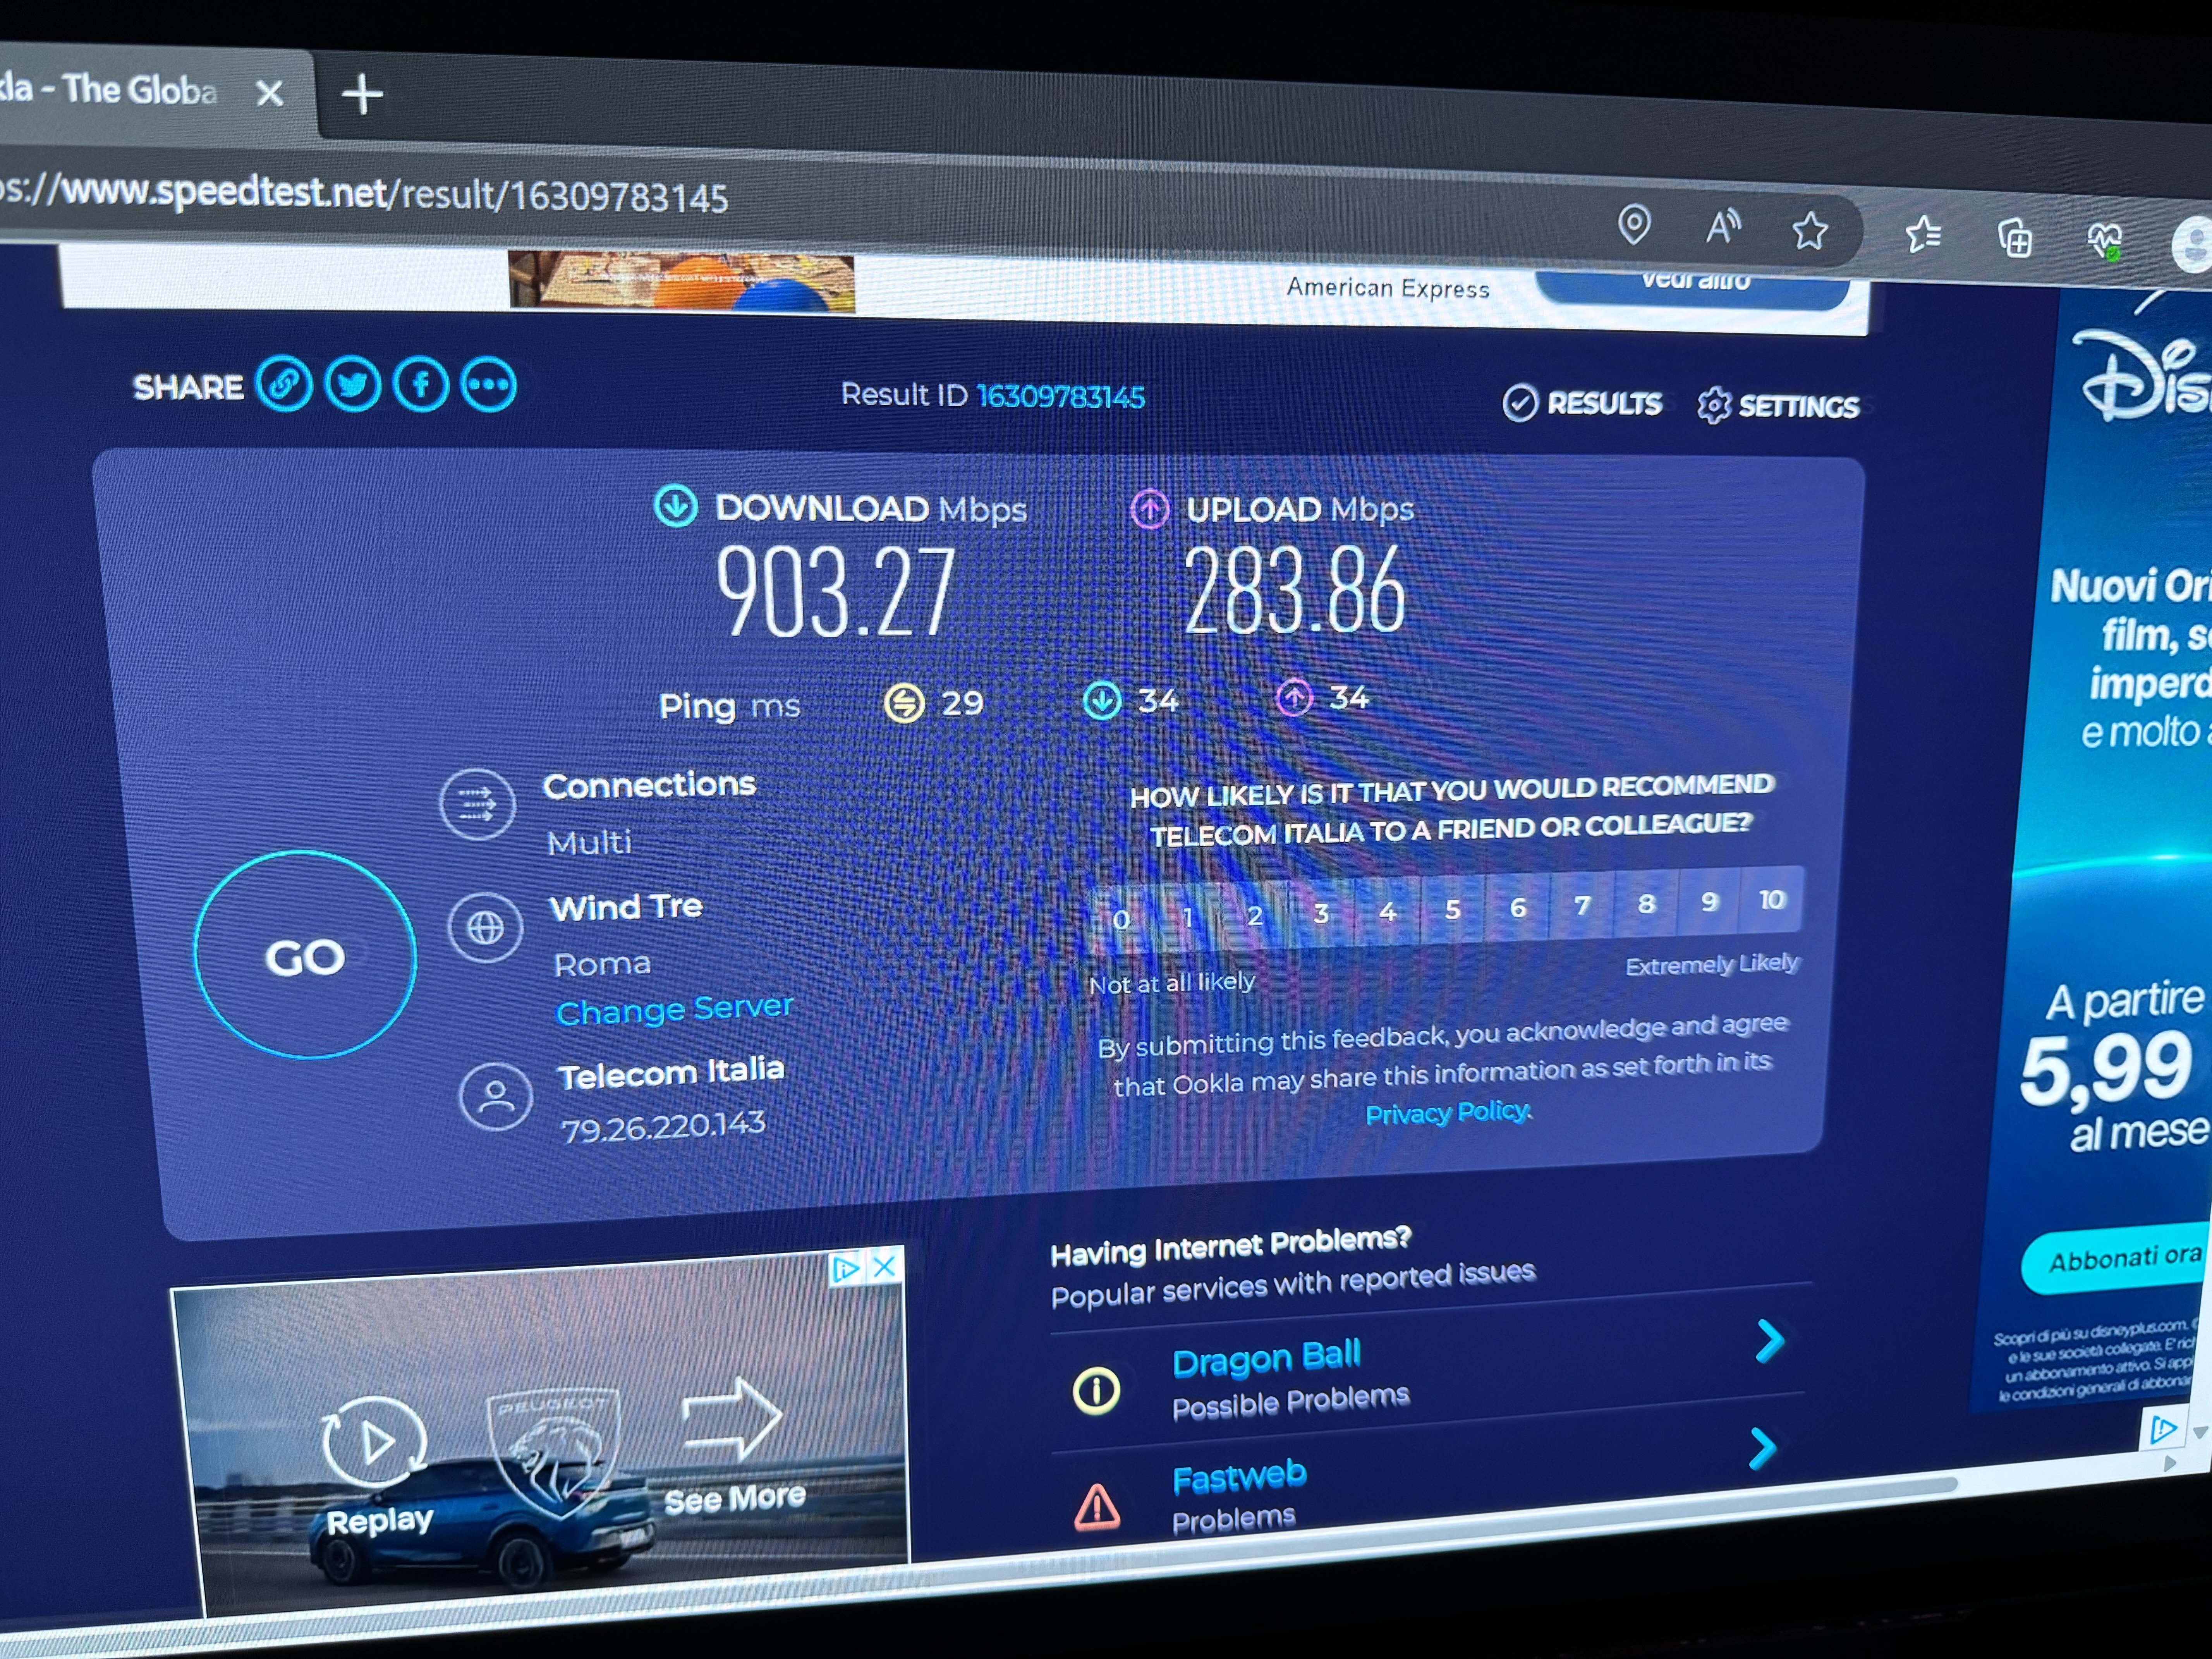This screenshot has height=1659, width=2212.
Task: Rate recommendation score 10
Action: click(1772, 899)
